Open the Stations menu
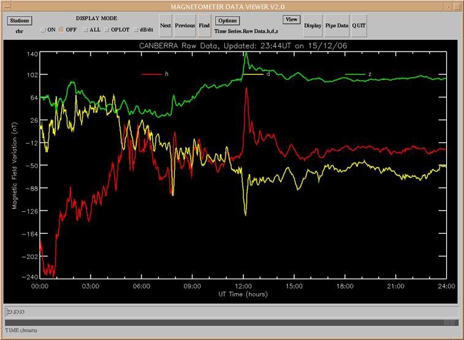The height and width of the screenshot is (340, 464). 19,20
